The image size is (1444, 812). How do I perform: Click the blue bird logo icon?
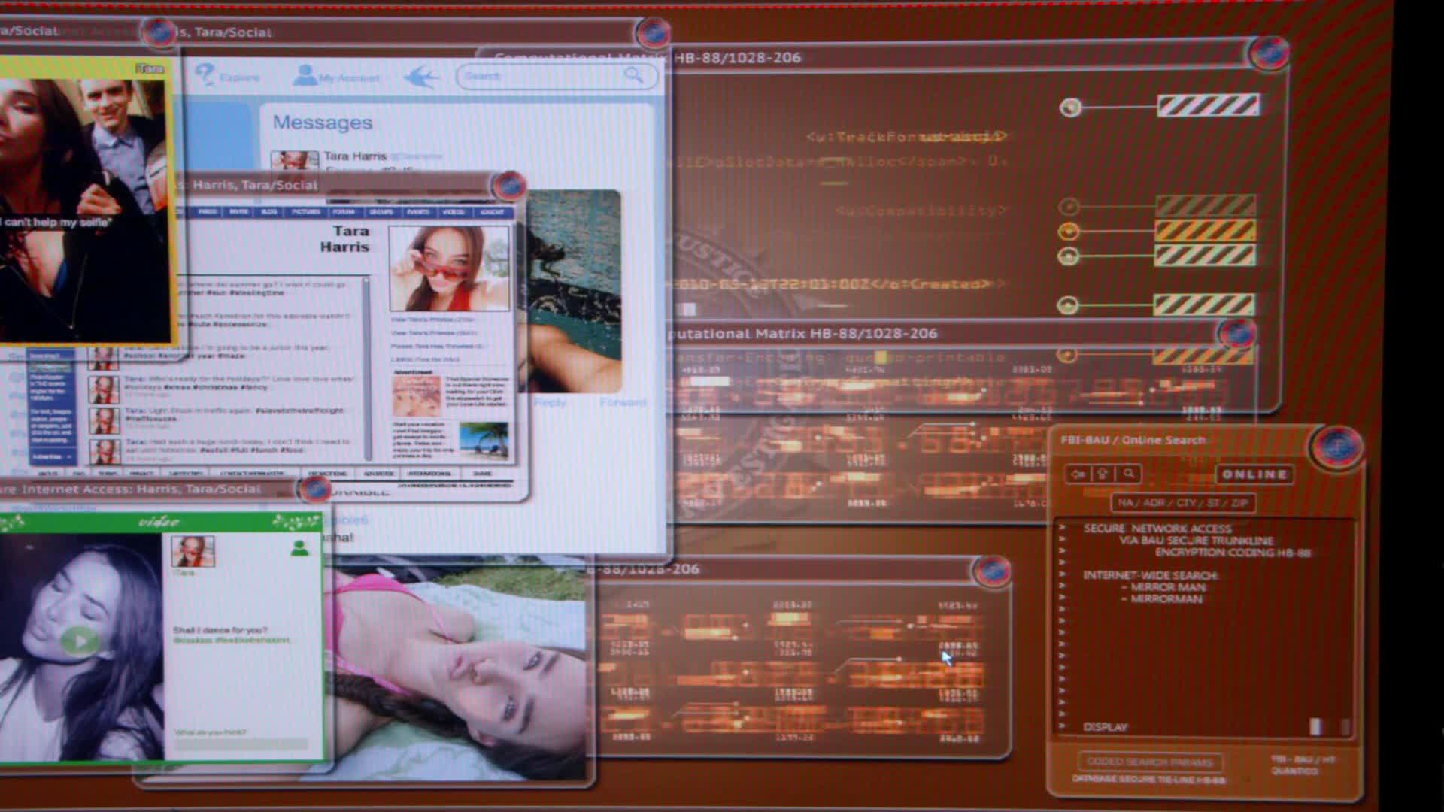(421, 77)
